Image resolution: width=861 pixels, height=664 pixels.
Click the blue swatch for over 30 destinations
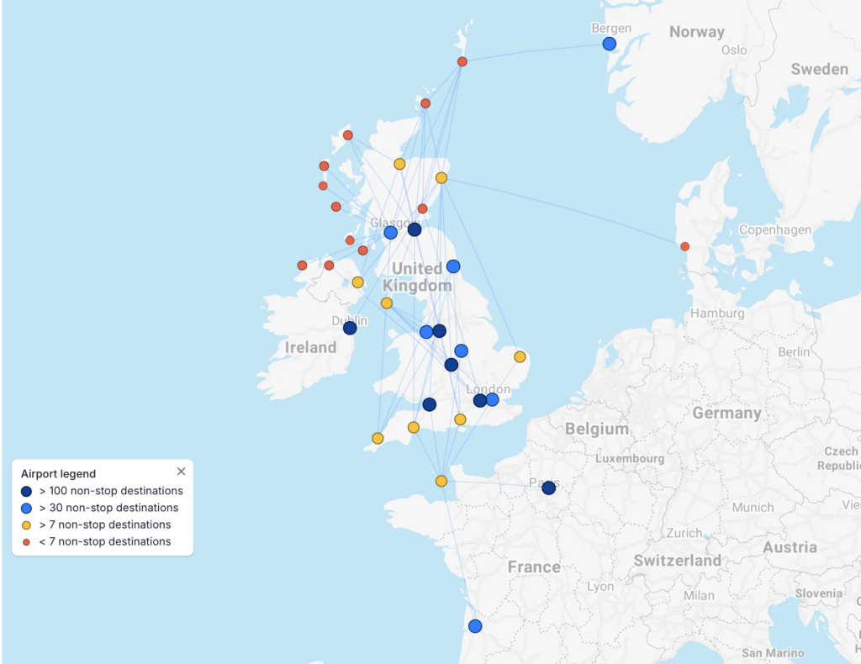(26, 509)
